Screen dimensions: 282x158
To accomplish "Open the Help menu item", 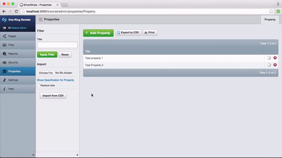I will [18, 89].
